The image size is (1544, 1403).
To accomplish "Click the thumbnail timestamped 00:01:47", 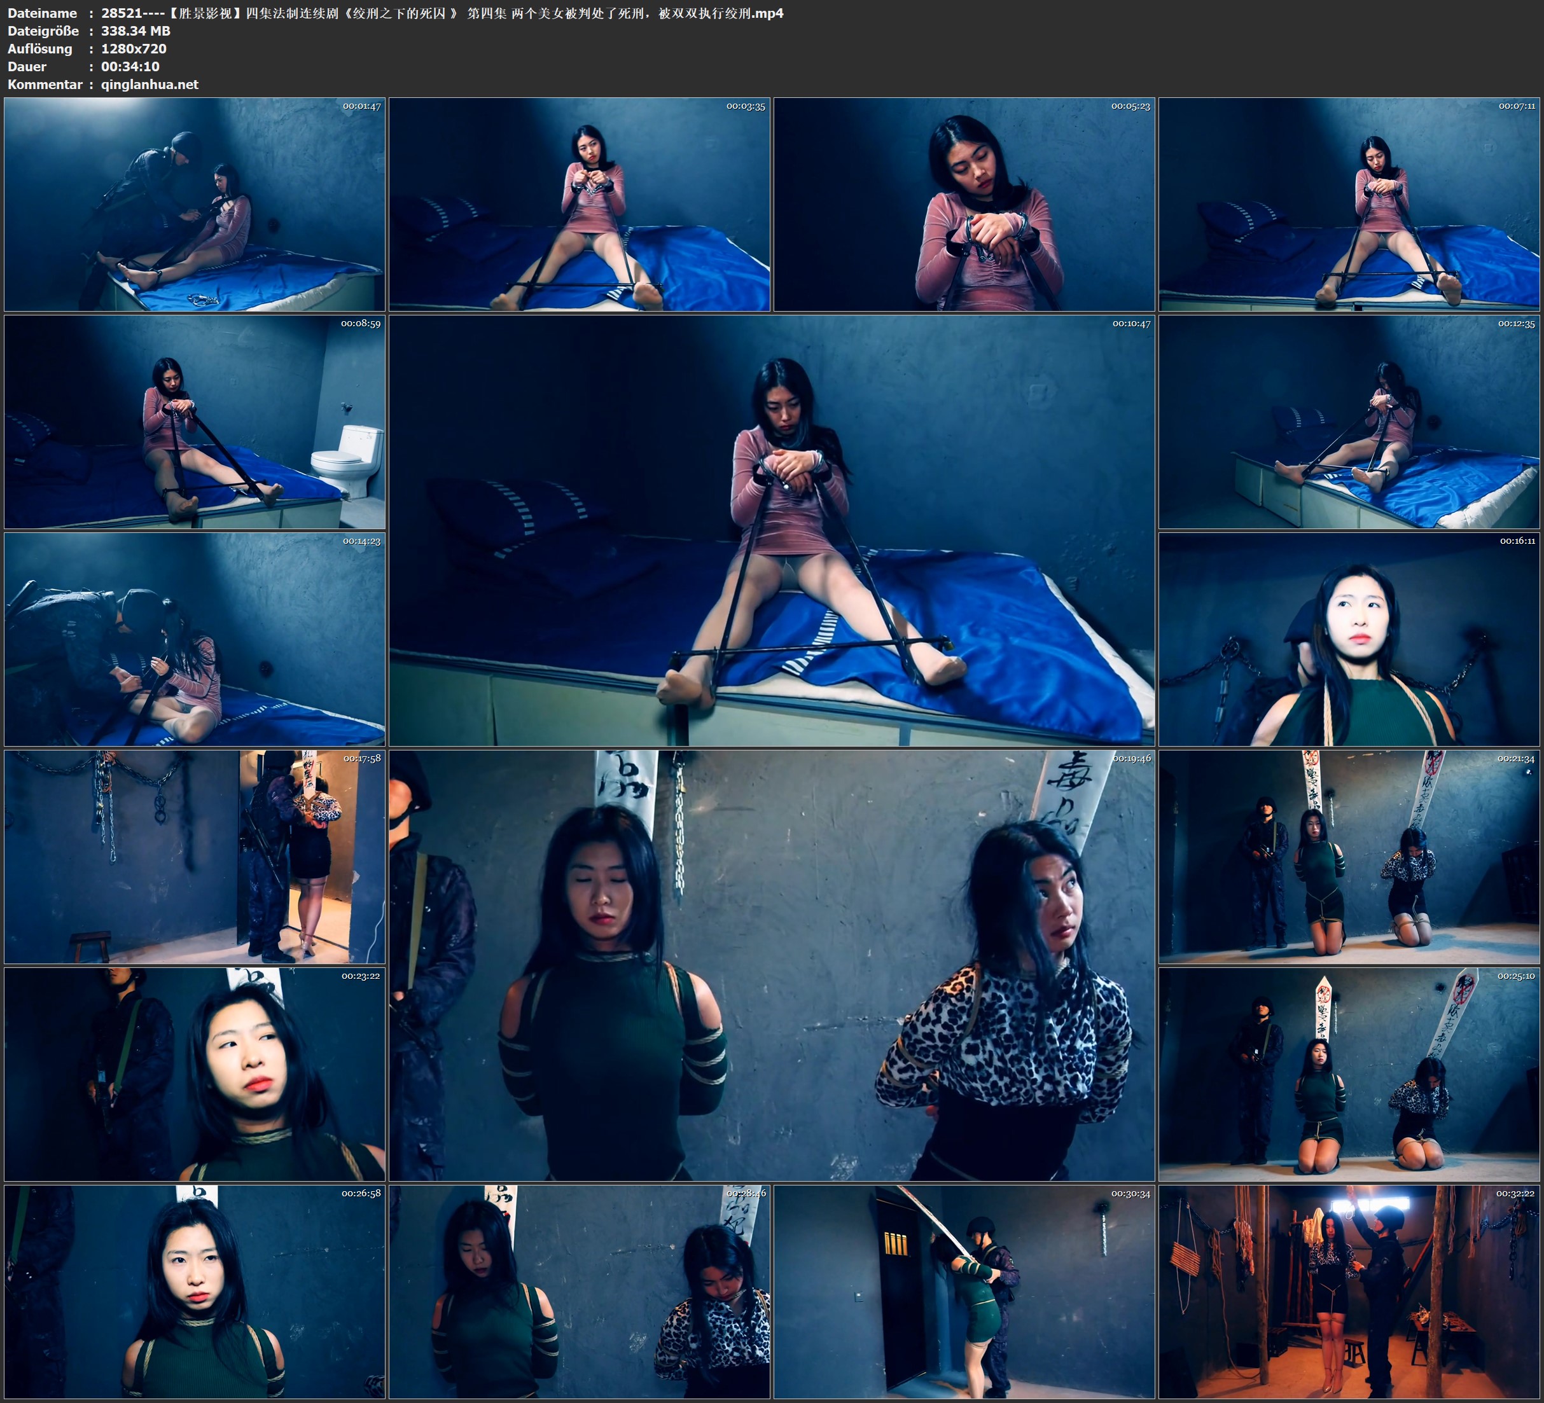I will pos(195,204).
